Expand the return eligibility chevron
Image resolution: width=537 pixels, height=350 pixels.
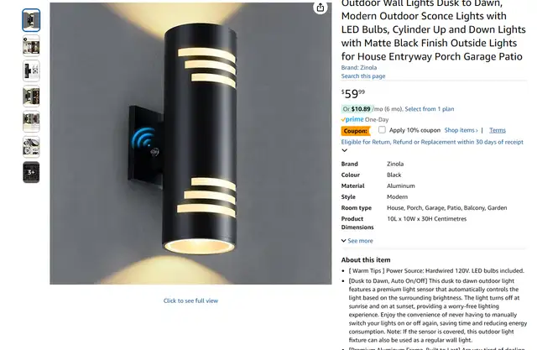(x=345, y=150)
